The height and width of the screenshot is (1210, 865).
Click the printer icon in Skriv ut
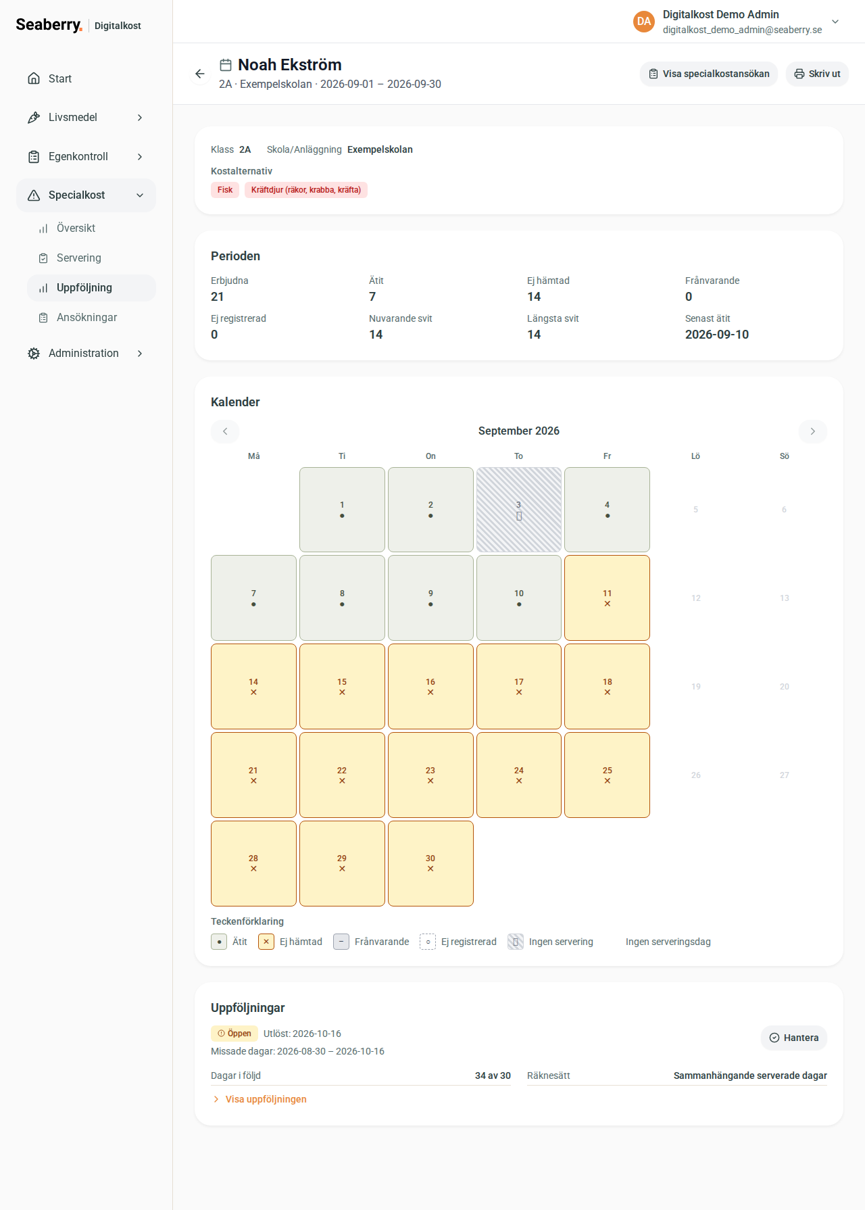pyautogui.click(x=799, y=74)
